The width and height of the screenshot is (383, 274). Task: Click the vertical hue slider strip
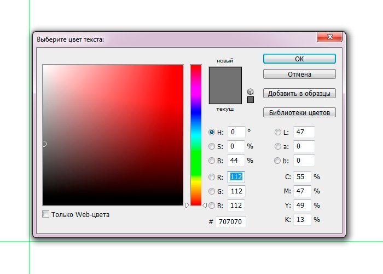pyautogui.click(x=196, y=135)
